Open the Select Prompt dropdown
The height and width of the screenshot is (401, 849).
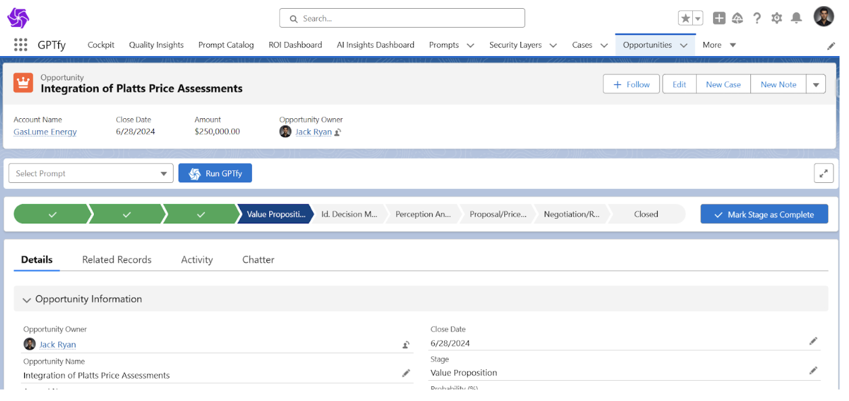pyautogui.click(x=91, y=173)
